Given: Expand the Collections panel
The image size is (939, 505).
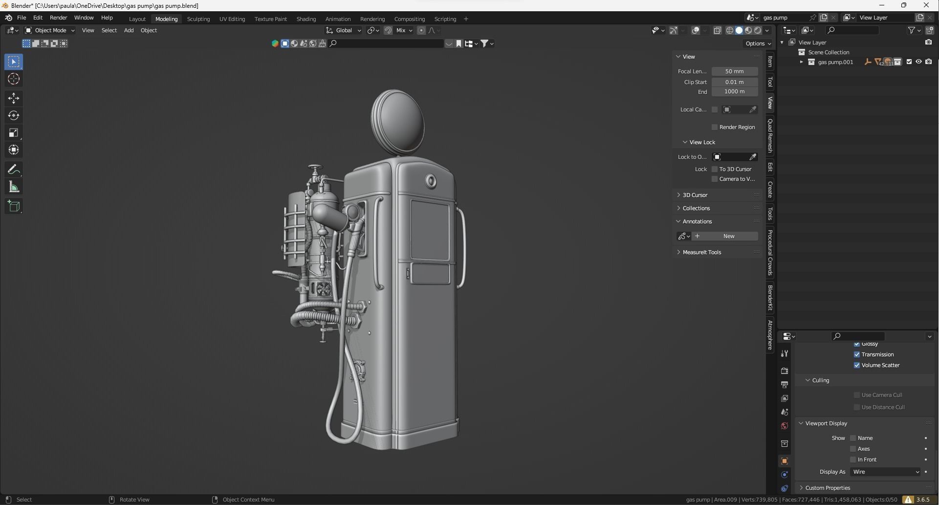Looking at the screenshot, I should pos(678,208).
